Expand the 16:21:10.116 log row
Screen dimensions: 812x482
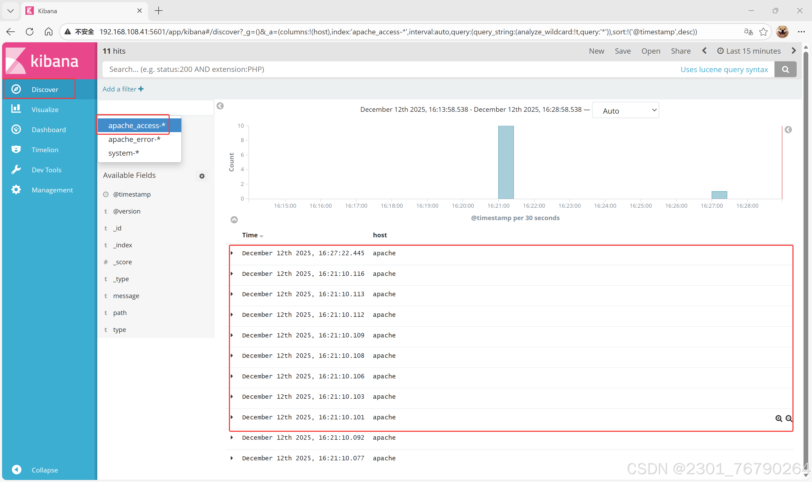pyautogui.click(x=232, y=274)
